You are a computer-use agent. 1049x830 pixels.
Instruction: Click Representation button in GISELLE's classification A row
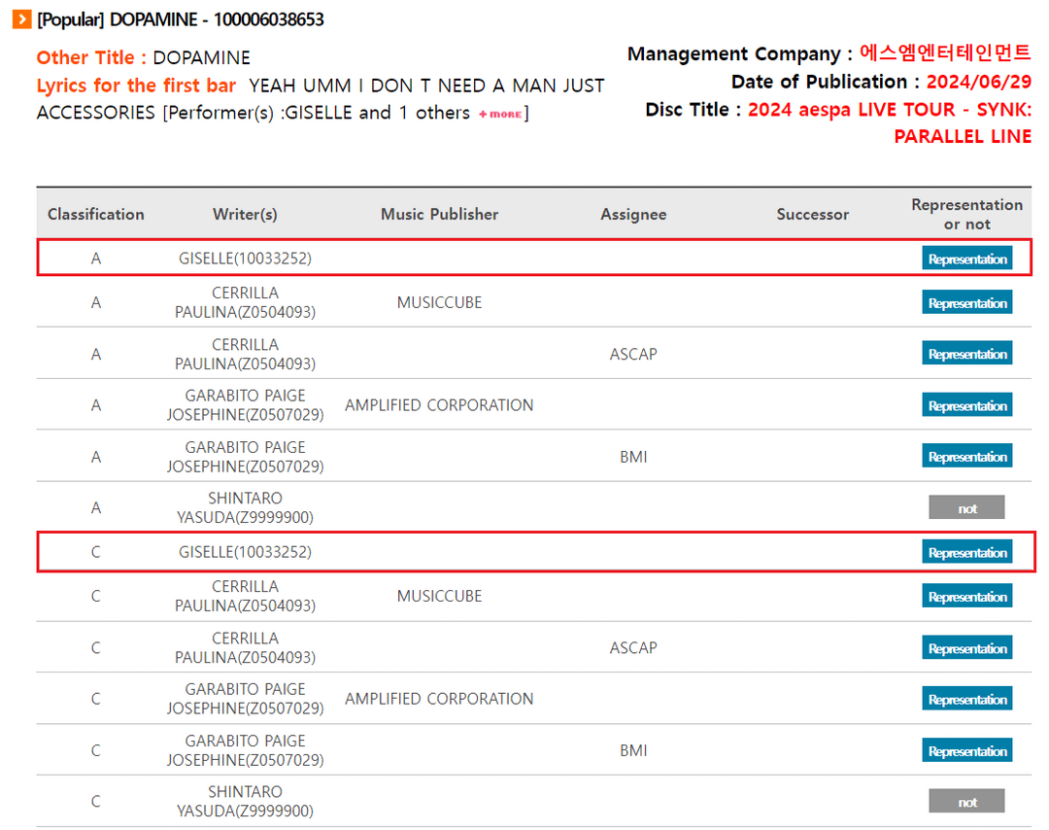tap(966, 259)
